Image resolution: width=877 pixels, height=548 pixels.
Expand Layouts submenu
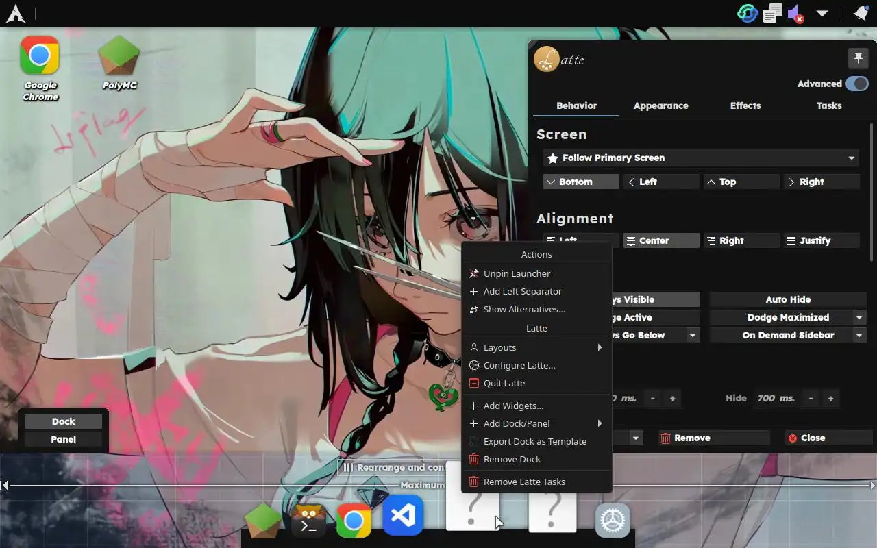pos(536,347)
